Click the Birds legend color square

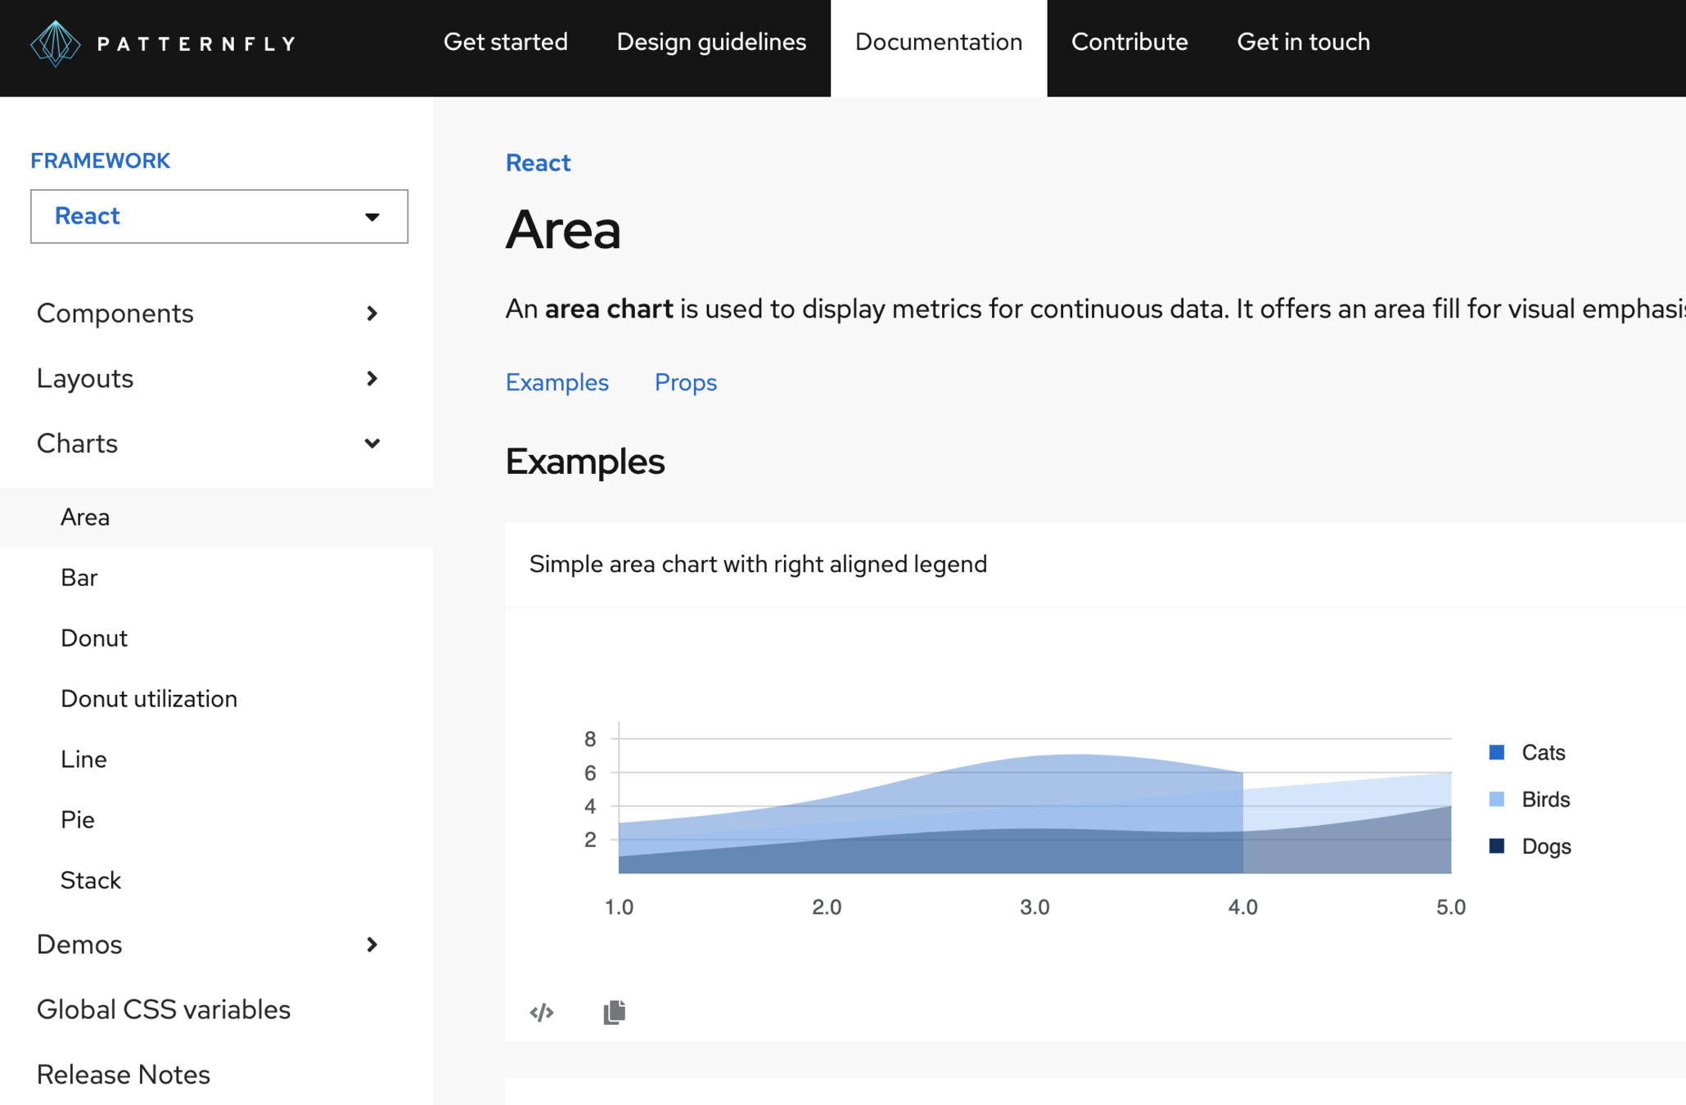click(1496, 800)
